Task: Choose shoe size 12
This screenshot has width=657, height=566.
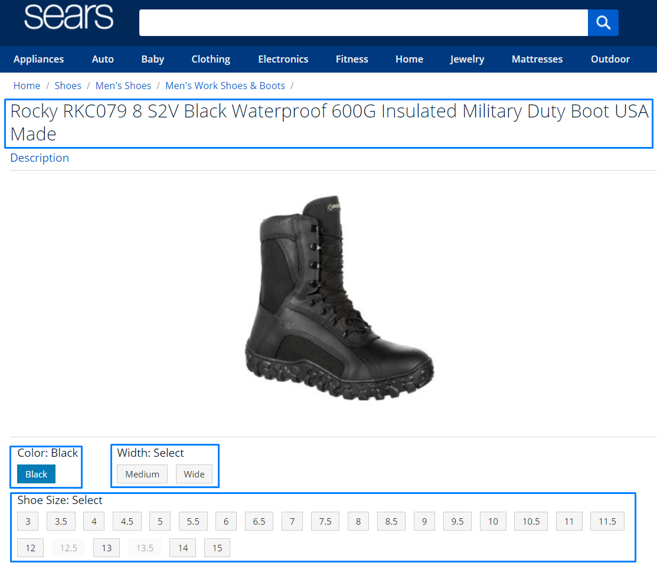Action: (x=31, y=548)
